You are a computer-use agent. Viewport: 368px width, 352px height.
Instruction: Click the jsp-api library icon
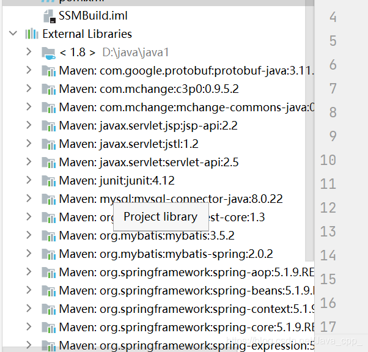(x=48, y=126)
